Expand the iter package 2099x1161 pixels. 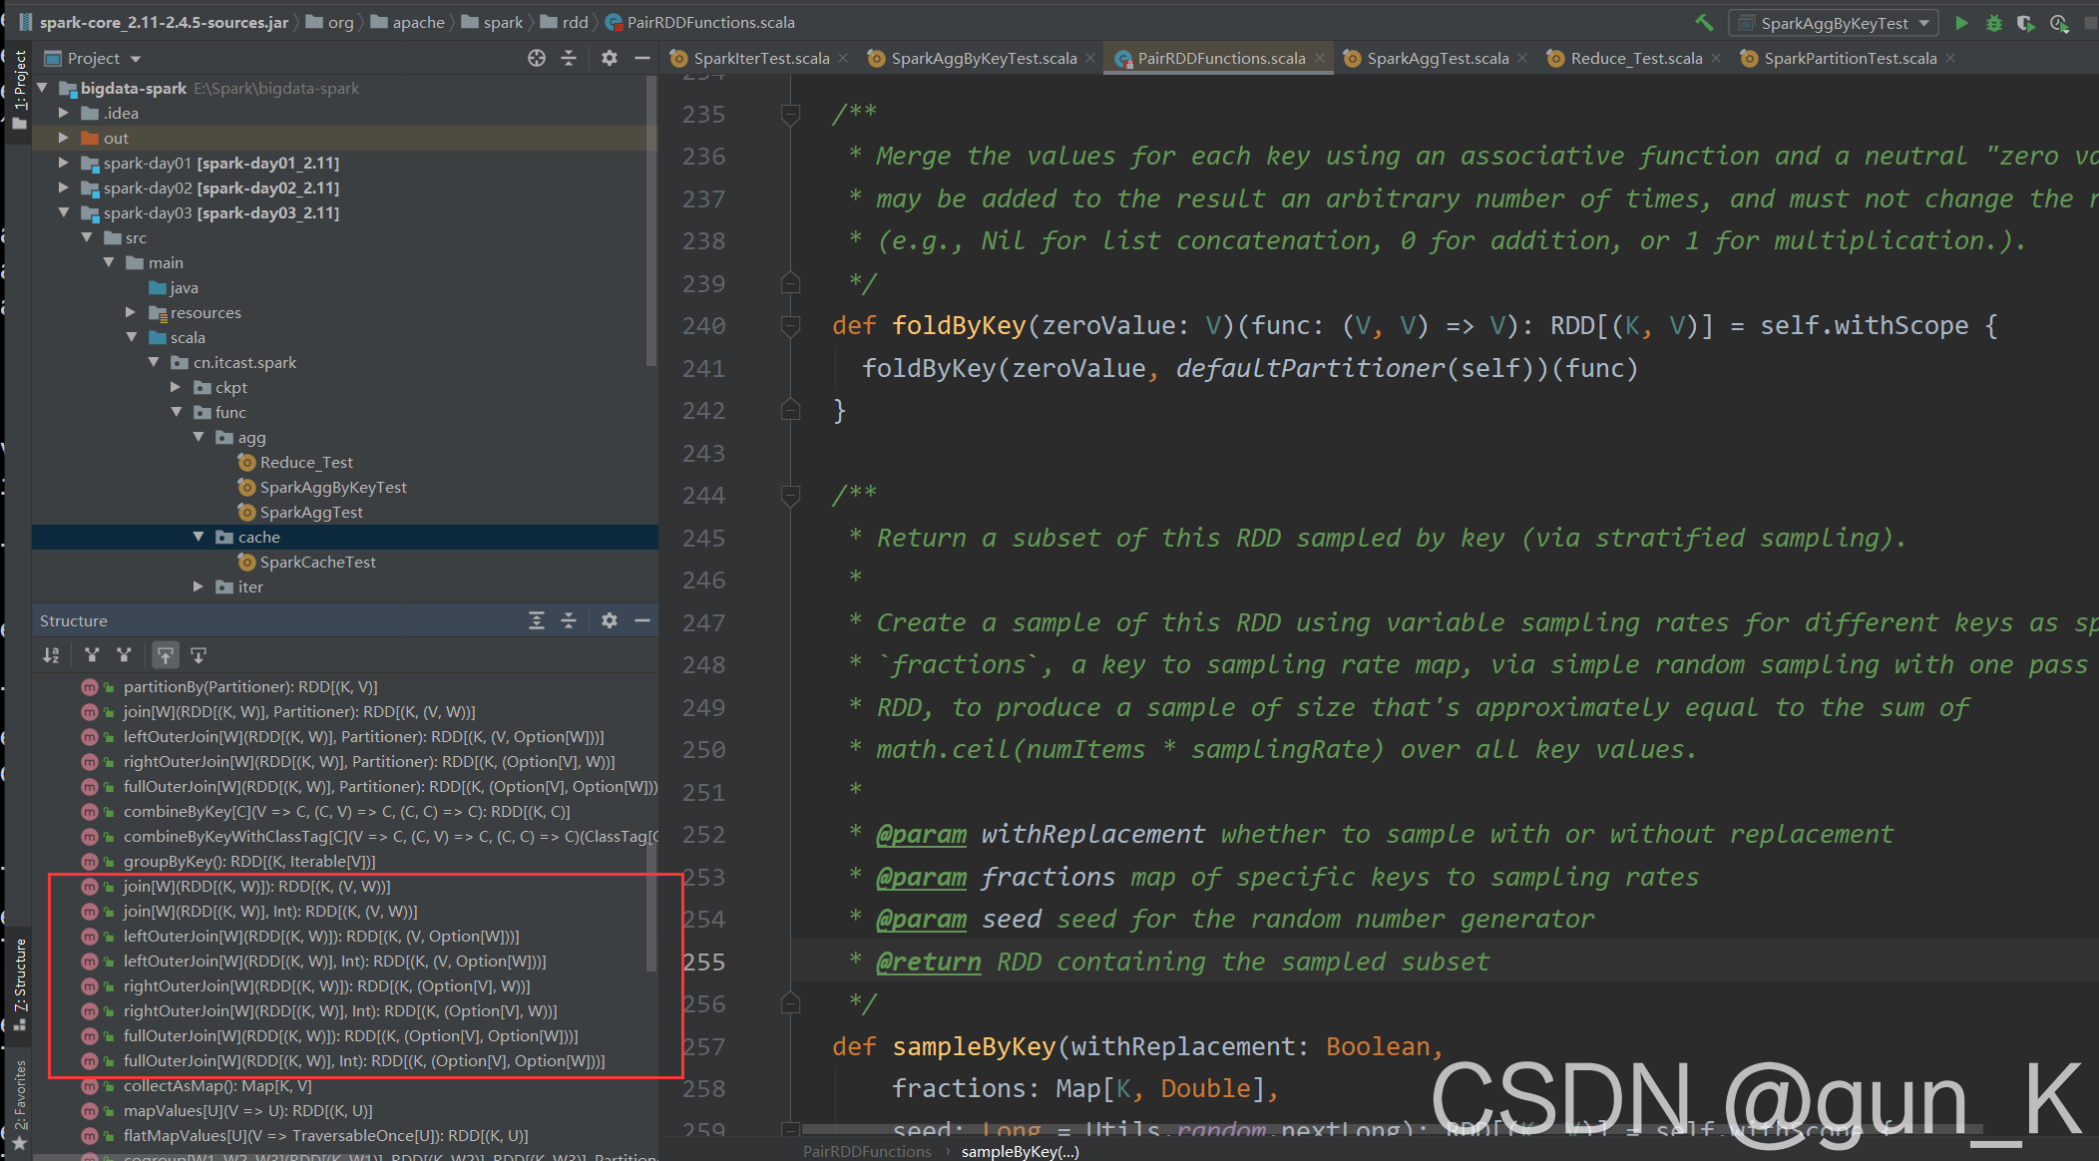(x=199, y=586)
